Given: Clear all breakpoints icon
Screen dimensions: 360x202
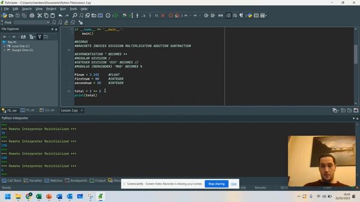Looking at the screenshot, I should [x=177, y=16].
